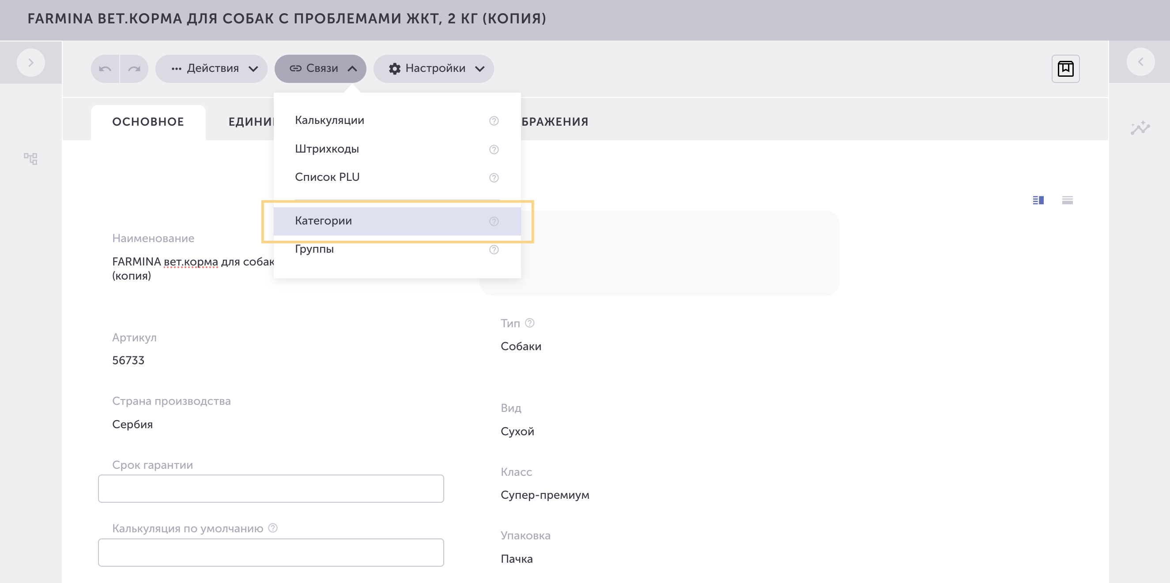
Task: Open the hierarchy tree icon
Action: 30,158
